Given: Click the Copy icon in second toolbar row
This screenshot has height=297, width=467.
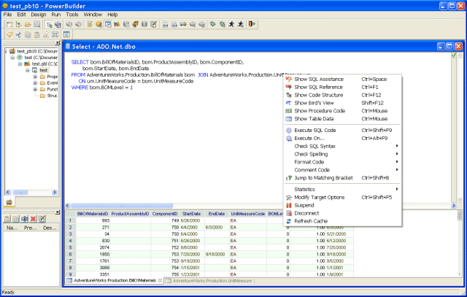Looking at the screenshot, I should click(x=28, y=35).
